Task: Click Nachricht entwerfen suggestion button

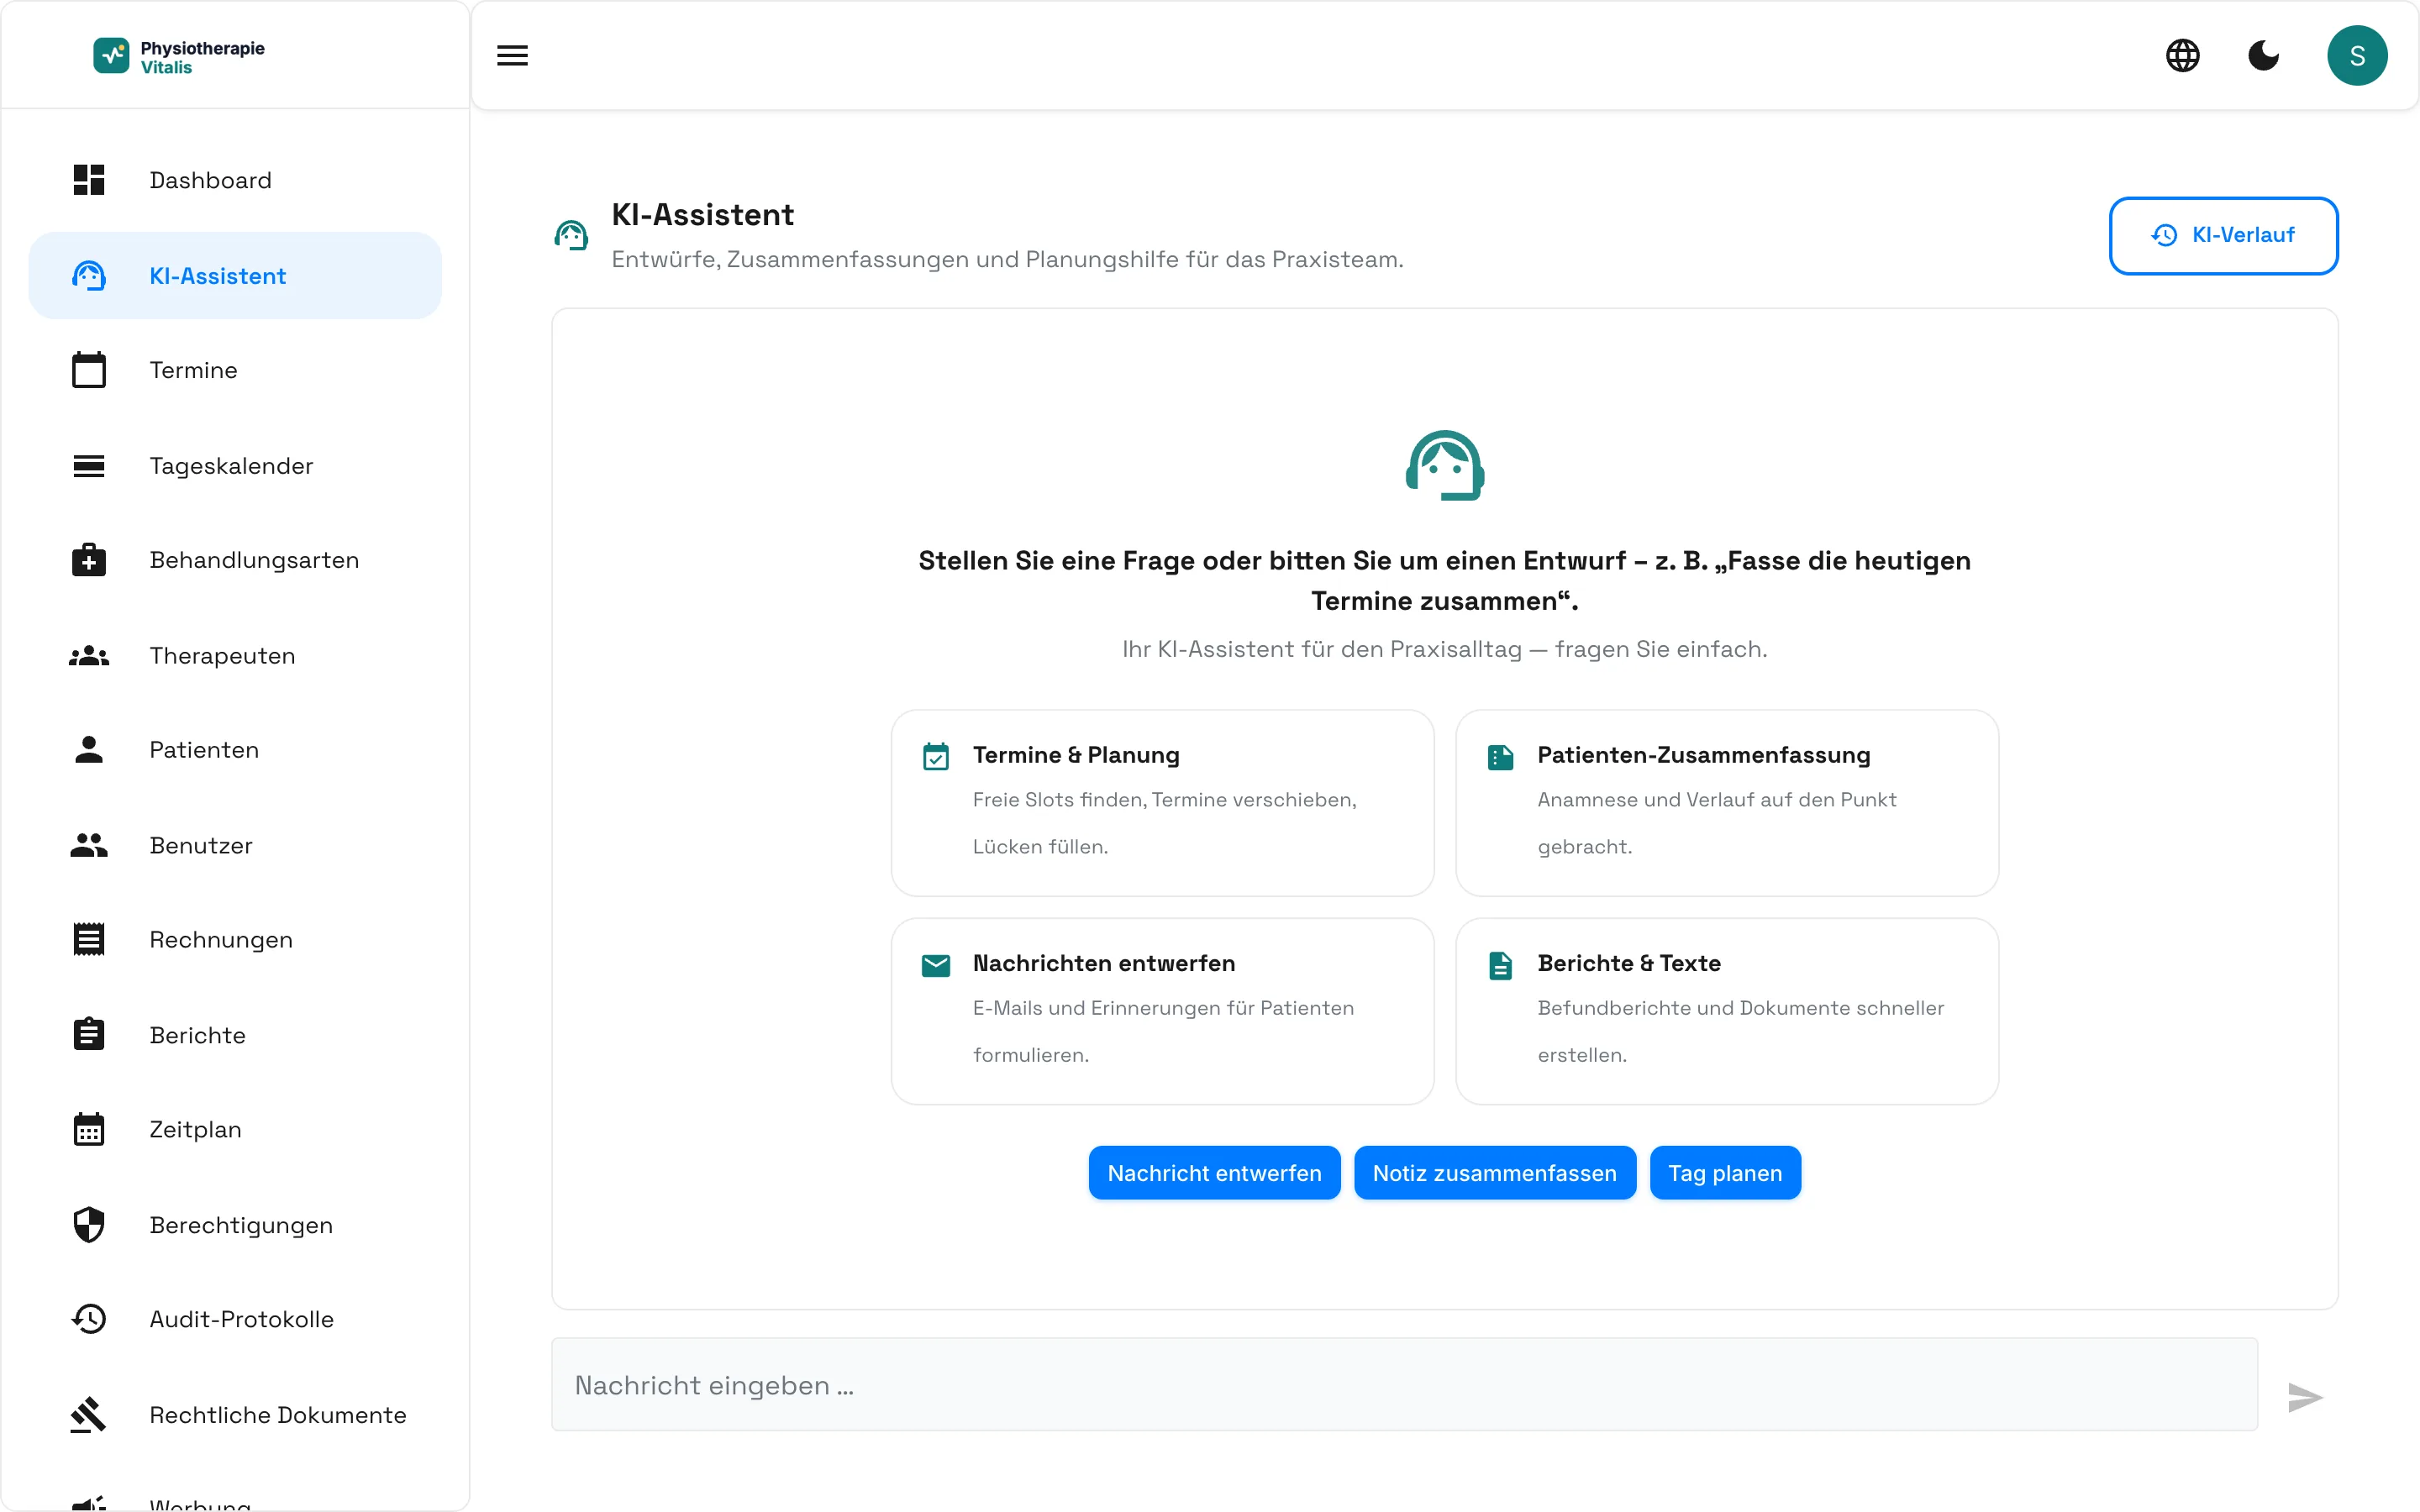Action: (1214, 1173)
